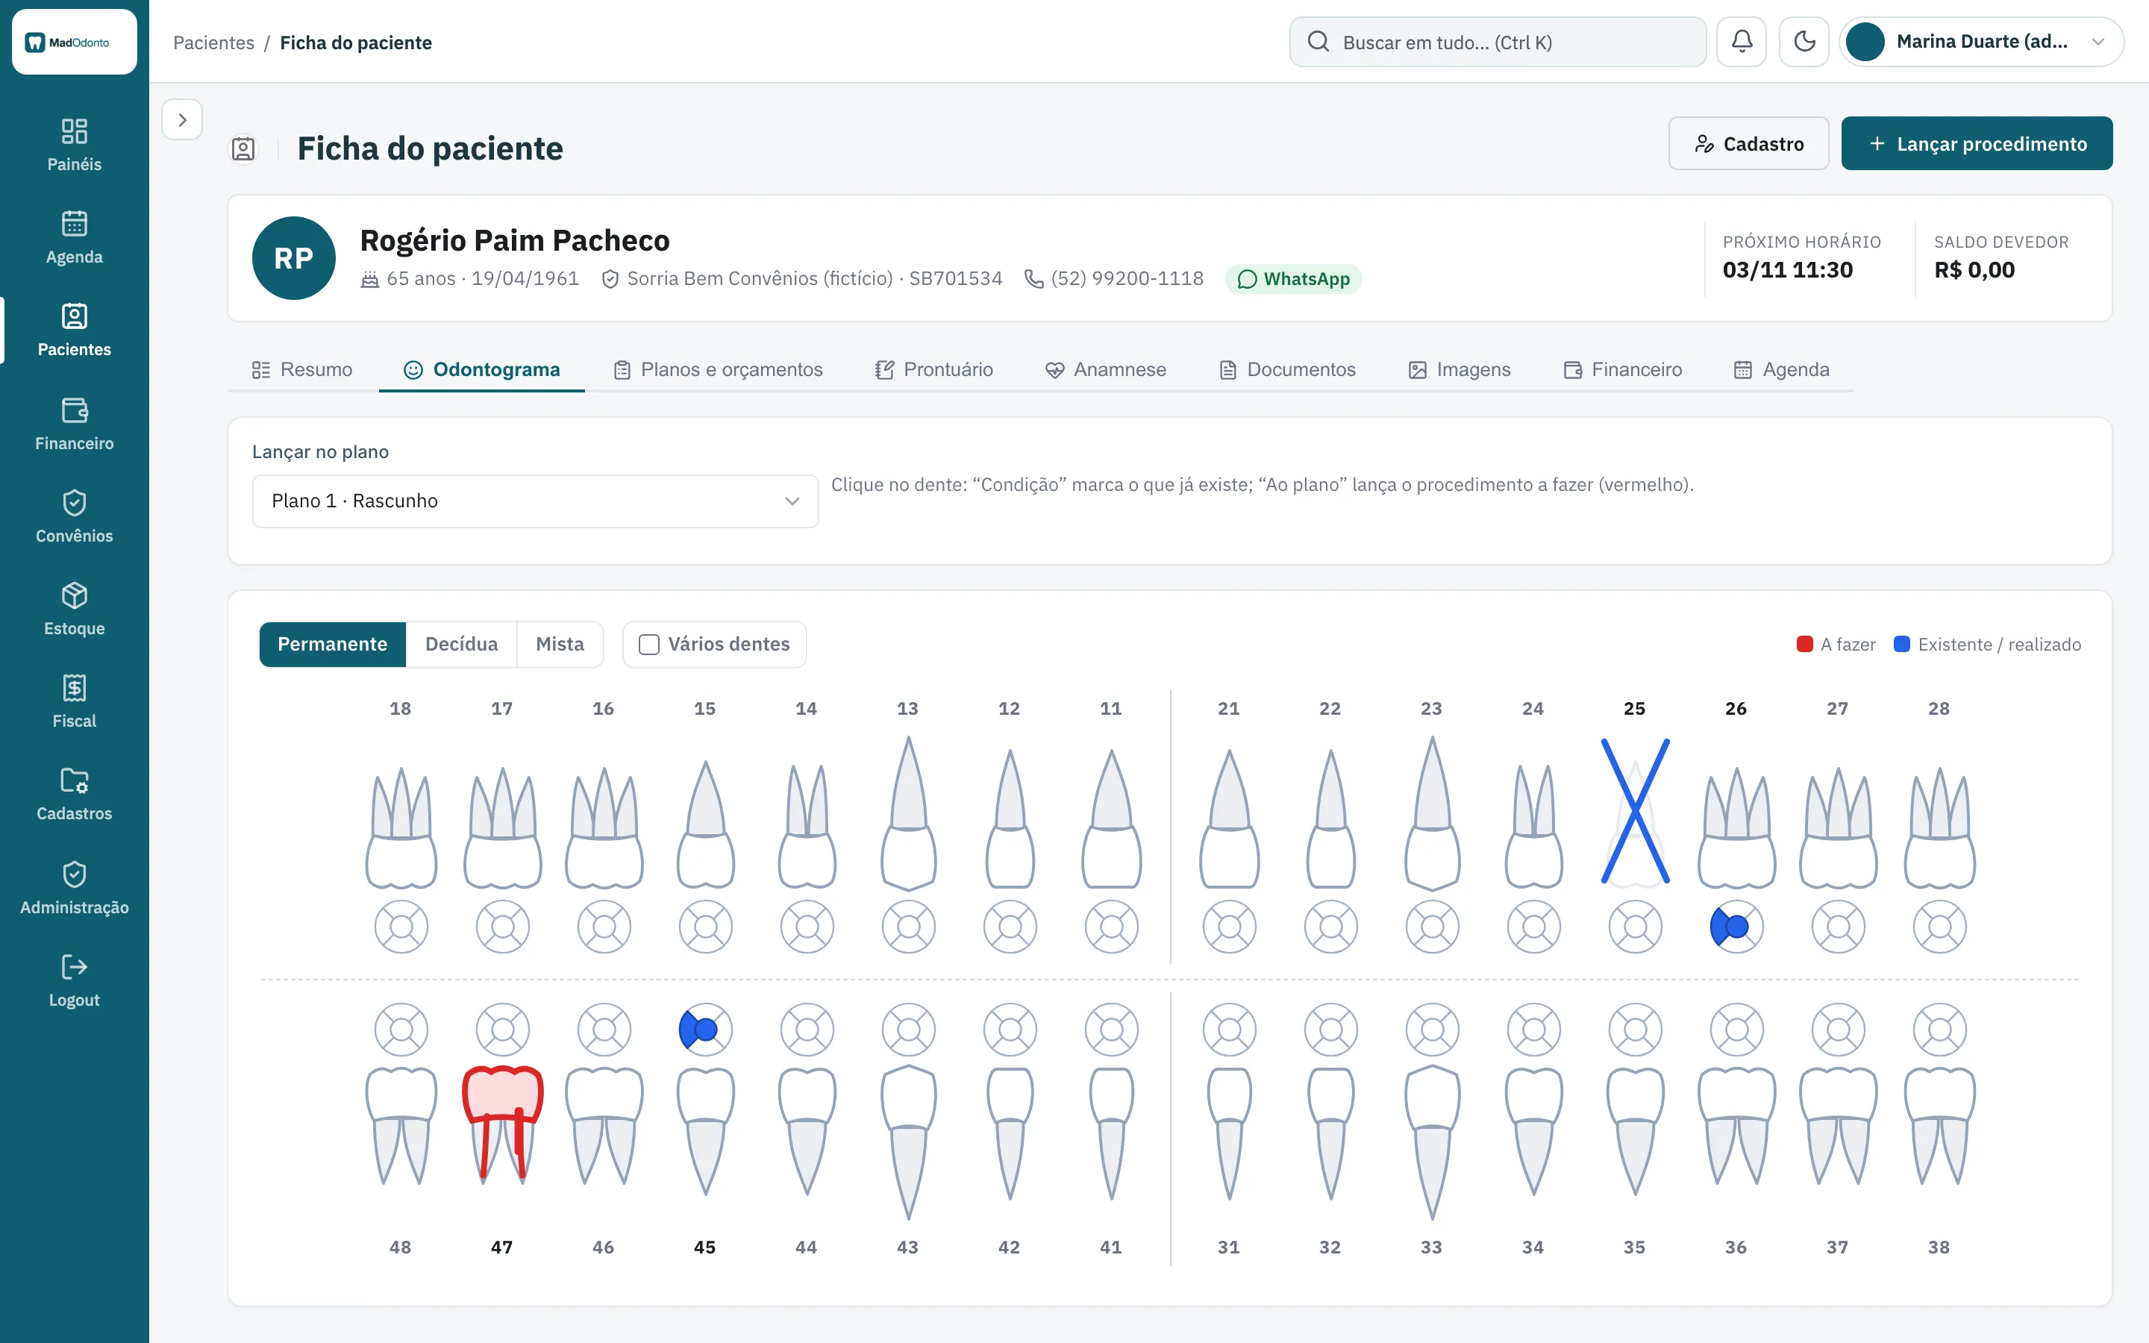Image resolution: width=2149 pixels, height=1343 pixels.
Task: Switch to Decídua dentition
Action: [x=461, y=644]
